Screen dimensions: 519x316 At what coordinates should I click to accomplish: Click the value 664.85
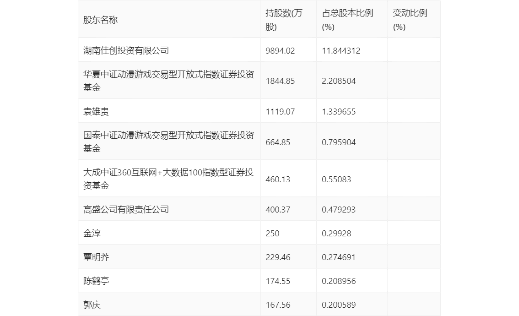(278, 142)
